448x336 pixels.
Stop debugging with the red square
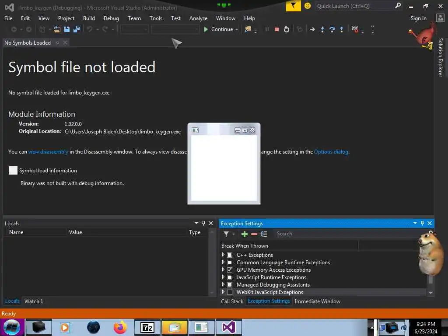click(276, 29)
